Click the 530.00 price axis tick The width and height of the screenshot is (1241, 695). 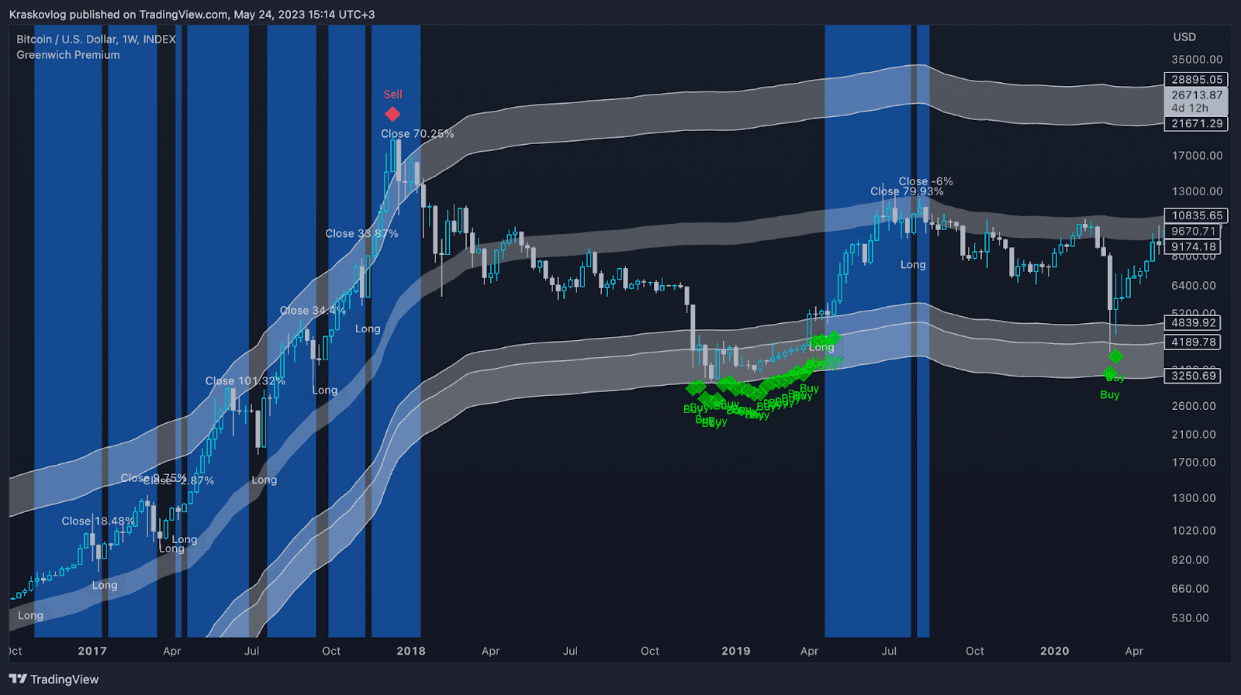[x=1191, y=618]
